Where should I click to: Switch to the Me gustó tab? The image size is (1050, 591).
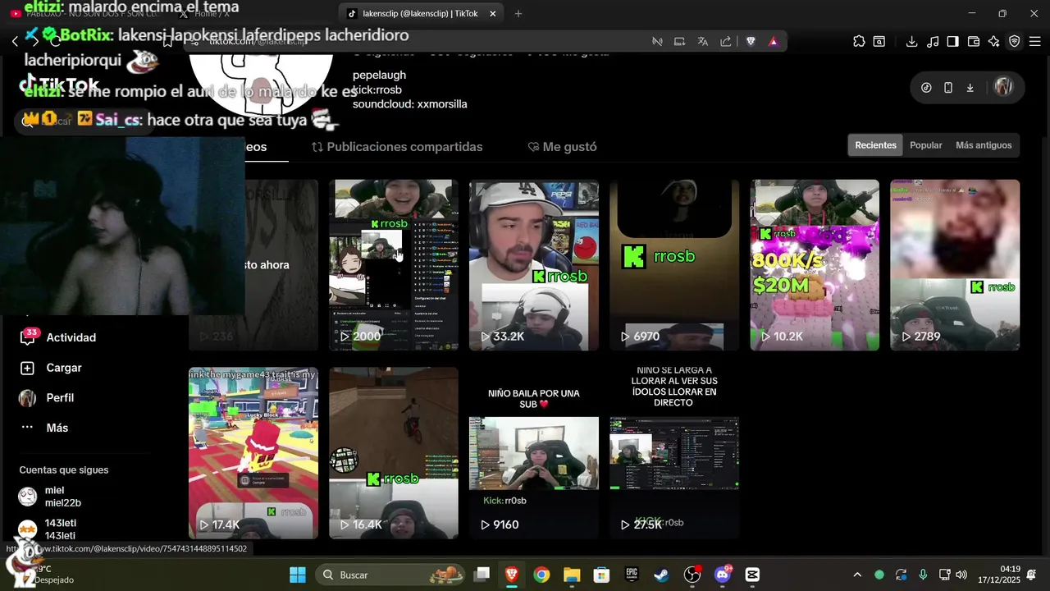tap(562, 147)
